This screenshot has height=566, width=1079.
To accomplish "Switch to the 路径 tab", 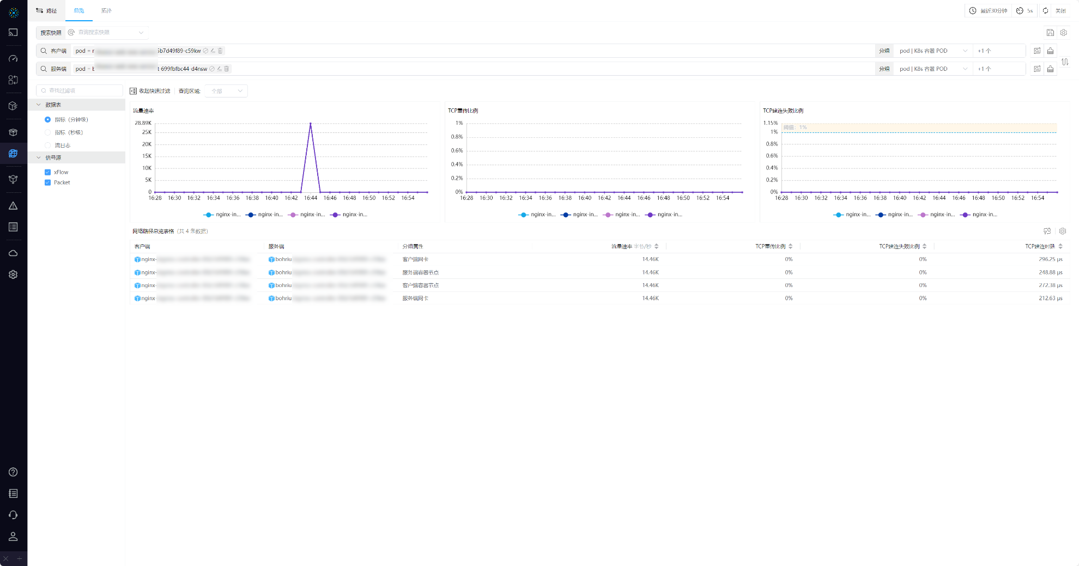I will coord(47,11).
